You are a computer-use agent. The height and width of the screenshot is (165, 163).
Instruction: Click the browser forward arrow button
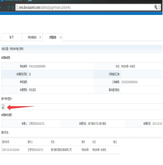tap(4, 8)
